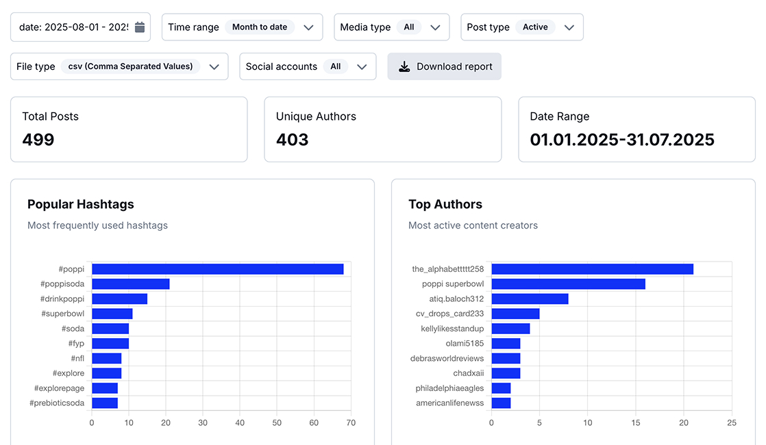Select the cv_drops_card233 author bar
The height and width of the screenshot is (445, 766).
[x=515, y=314]
